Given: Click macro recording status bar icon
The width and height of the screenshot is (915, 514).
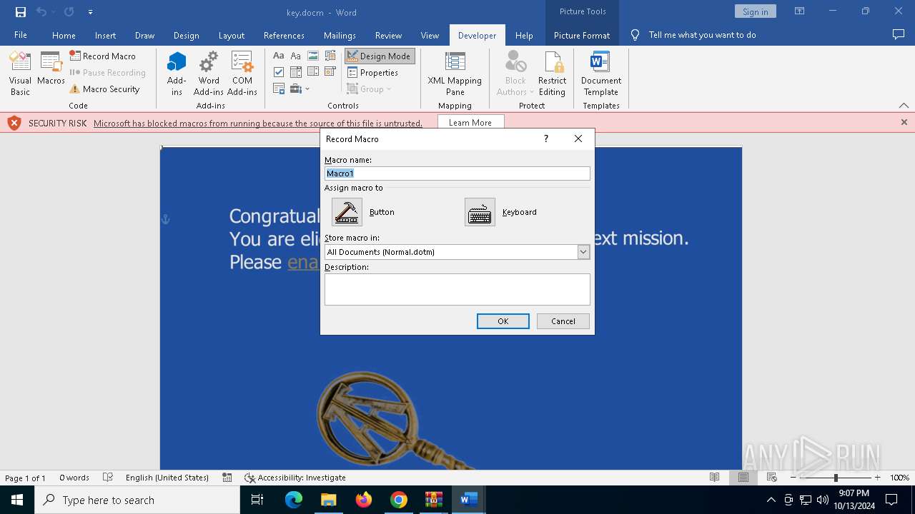Looking at the screenshot, I should click(x=227, y=478).
